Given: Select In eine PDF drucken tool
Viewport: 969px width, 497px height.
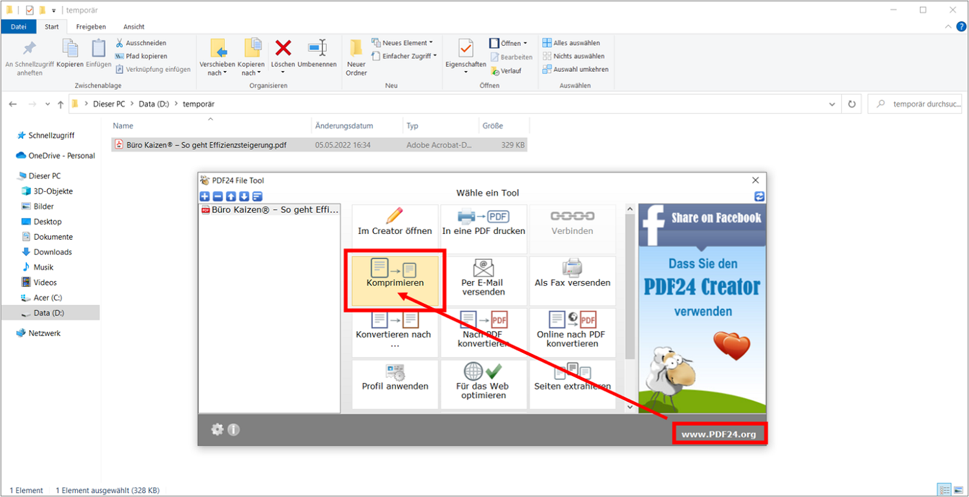Looking at the screenshot, I should (x=484, y=229).
